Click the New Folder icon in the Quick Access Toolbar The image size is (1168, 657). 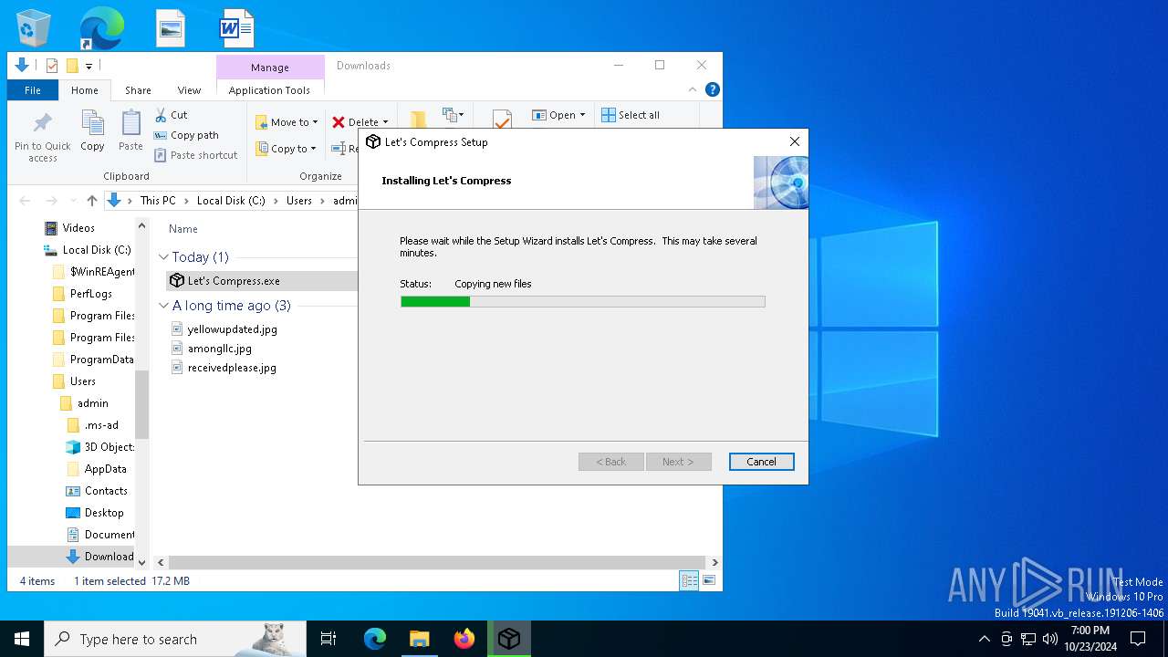pyautogui.click(x=72, y=66)
